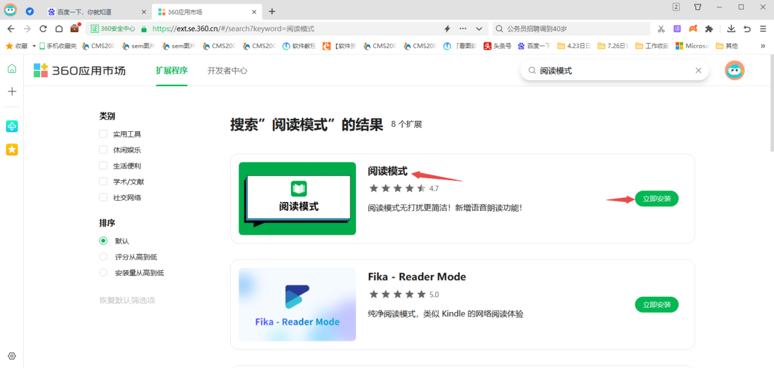
Task: Open a new tab with plus button
Action: [272, 12]
